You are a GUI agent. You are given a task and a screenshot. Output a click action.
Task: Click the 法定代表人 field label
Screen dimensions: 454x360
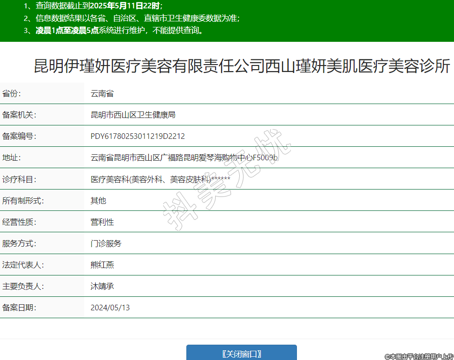(23, 265)
